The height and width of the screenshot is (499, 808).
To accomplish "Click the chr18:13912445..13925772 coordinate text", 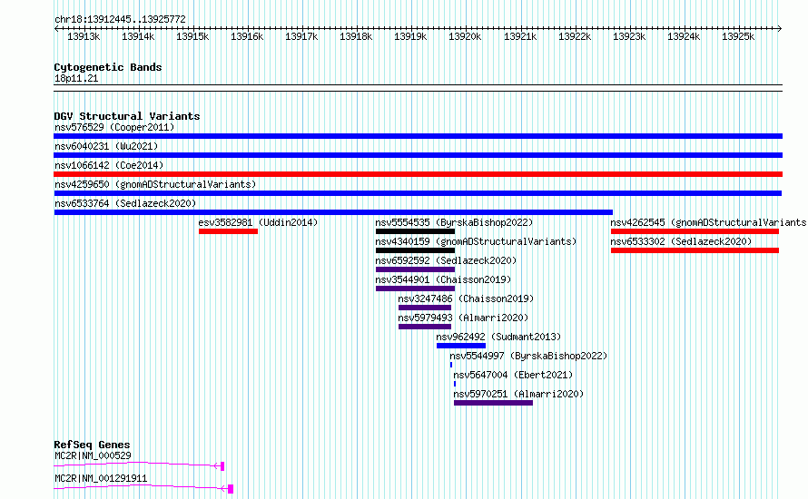I will click(120, 20).
